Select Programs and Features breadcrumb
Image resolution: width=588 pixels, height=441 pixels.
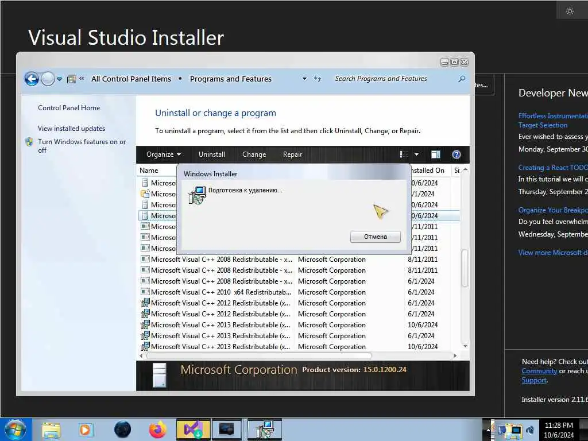pos(231,79)
